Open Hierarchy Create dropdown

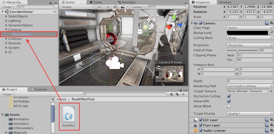(x=8, y=7)
